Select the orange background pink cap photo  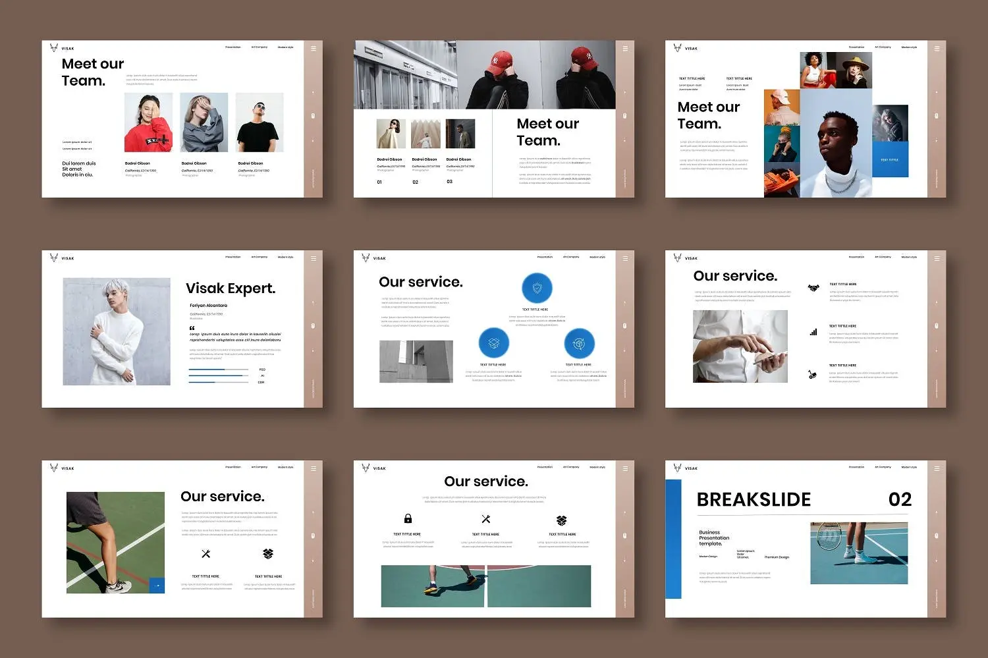click(782, 107)
